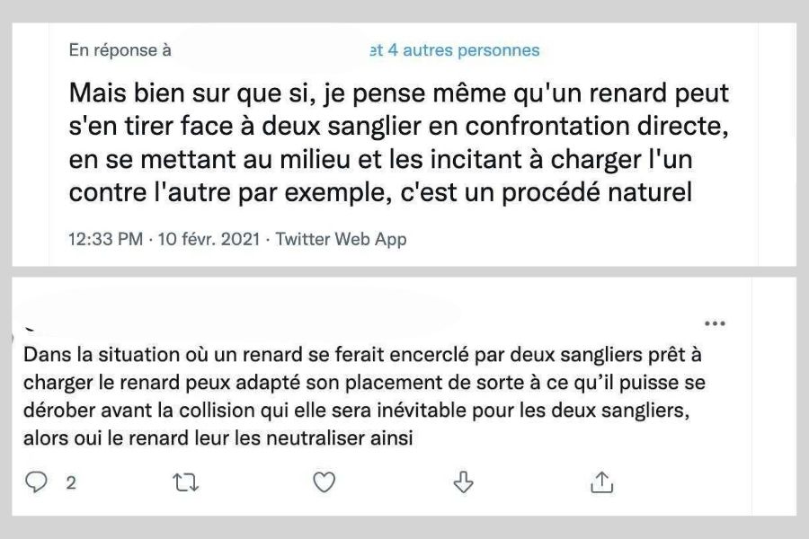809x539 pixels.
Task: Click the line starting "dérober avant la collision"
Action: pos(360,411)
